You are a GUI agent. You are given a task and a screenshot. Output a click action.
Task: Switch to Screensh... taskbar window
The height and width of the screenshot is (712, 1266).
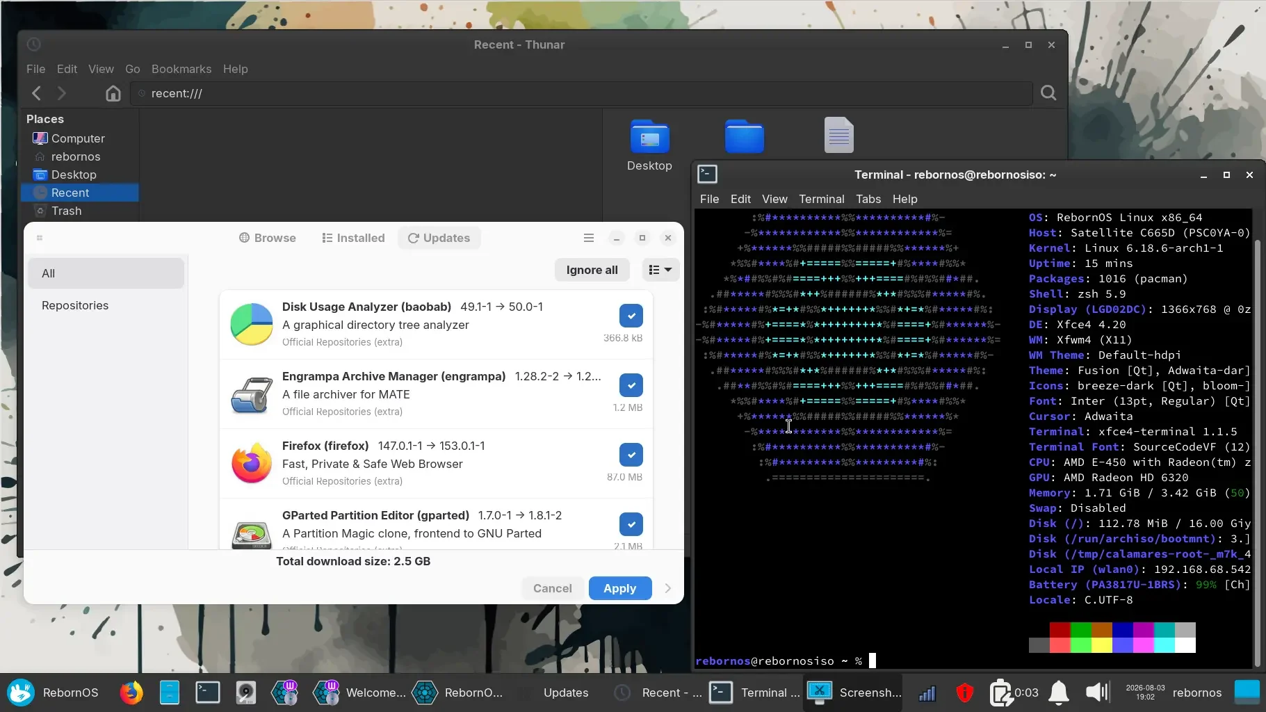tap(853, 693)
